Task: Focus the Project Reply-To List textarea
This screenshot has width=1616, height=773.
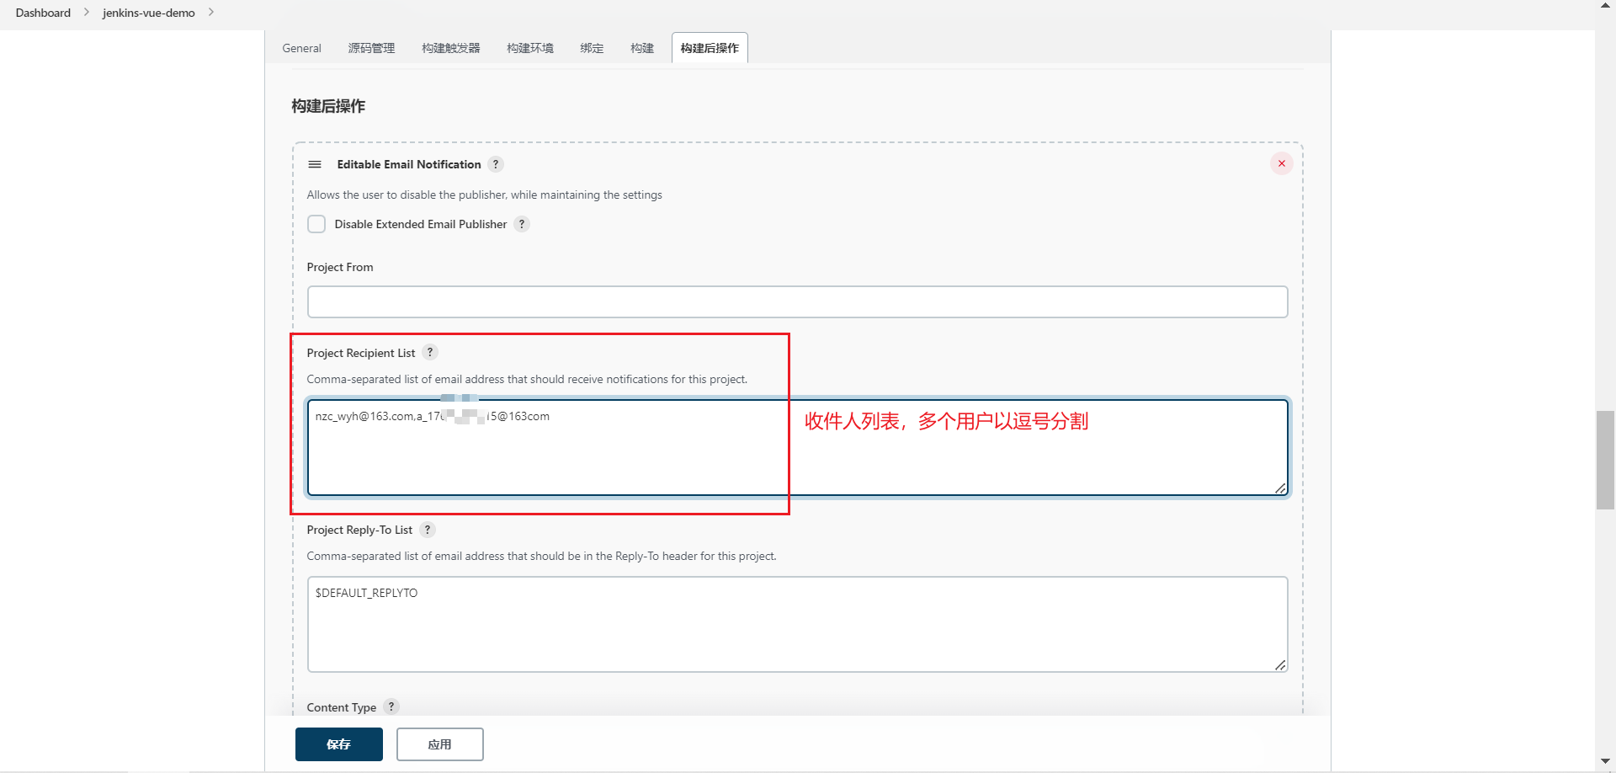Action: pos(797,624)
